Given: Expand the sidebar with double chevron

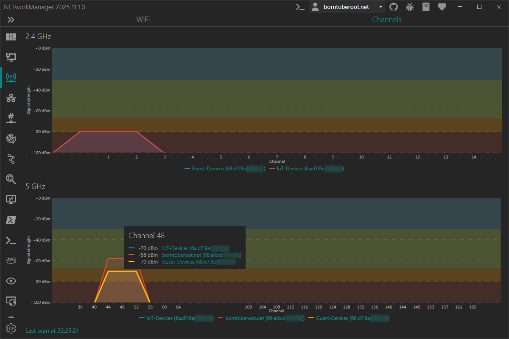Looking at the screenshot, I should pos(11,19).
